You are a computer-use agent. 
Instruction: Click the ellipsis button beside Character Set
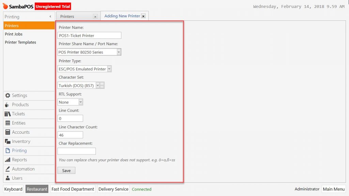point(102,85)
